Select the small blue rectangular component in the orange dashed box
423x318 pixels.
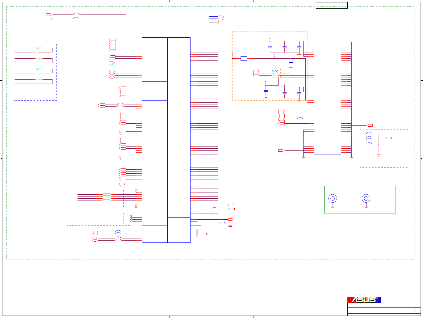click(244, 58)
